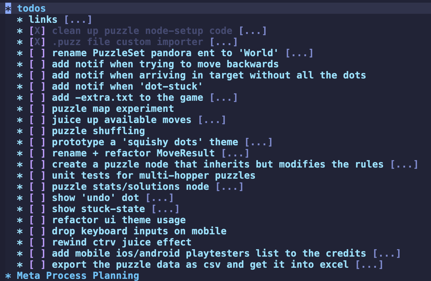Select the 'Meta Process Planning' heading
Image resolution: width=431 pixels, height=281 pixels.
point(78,276)
